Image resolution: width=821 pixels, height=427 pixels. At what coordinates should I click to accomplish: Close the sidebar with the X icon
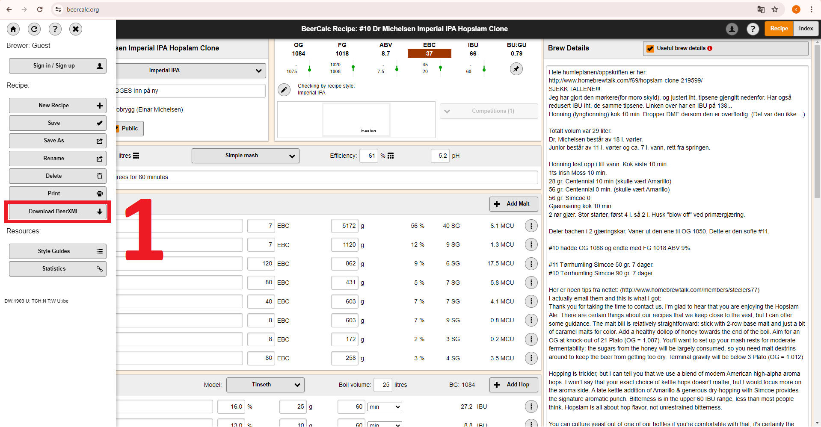76,29
